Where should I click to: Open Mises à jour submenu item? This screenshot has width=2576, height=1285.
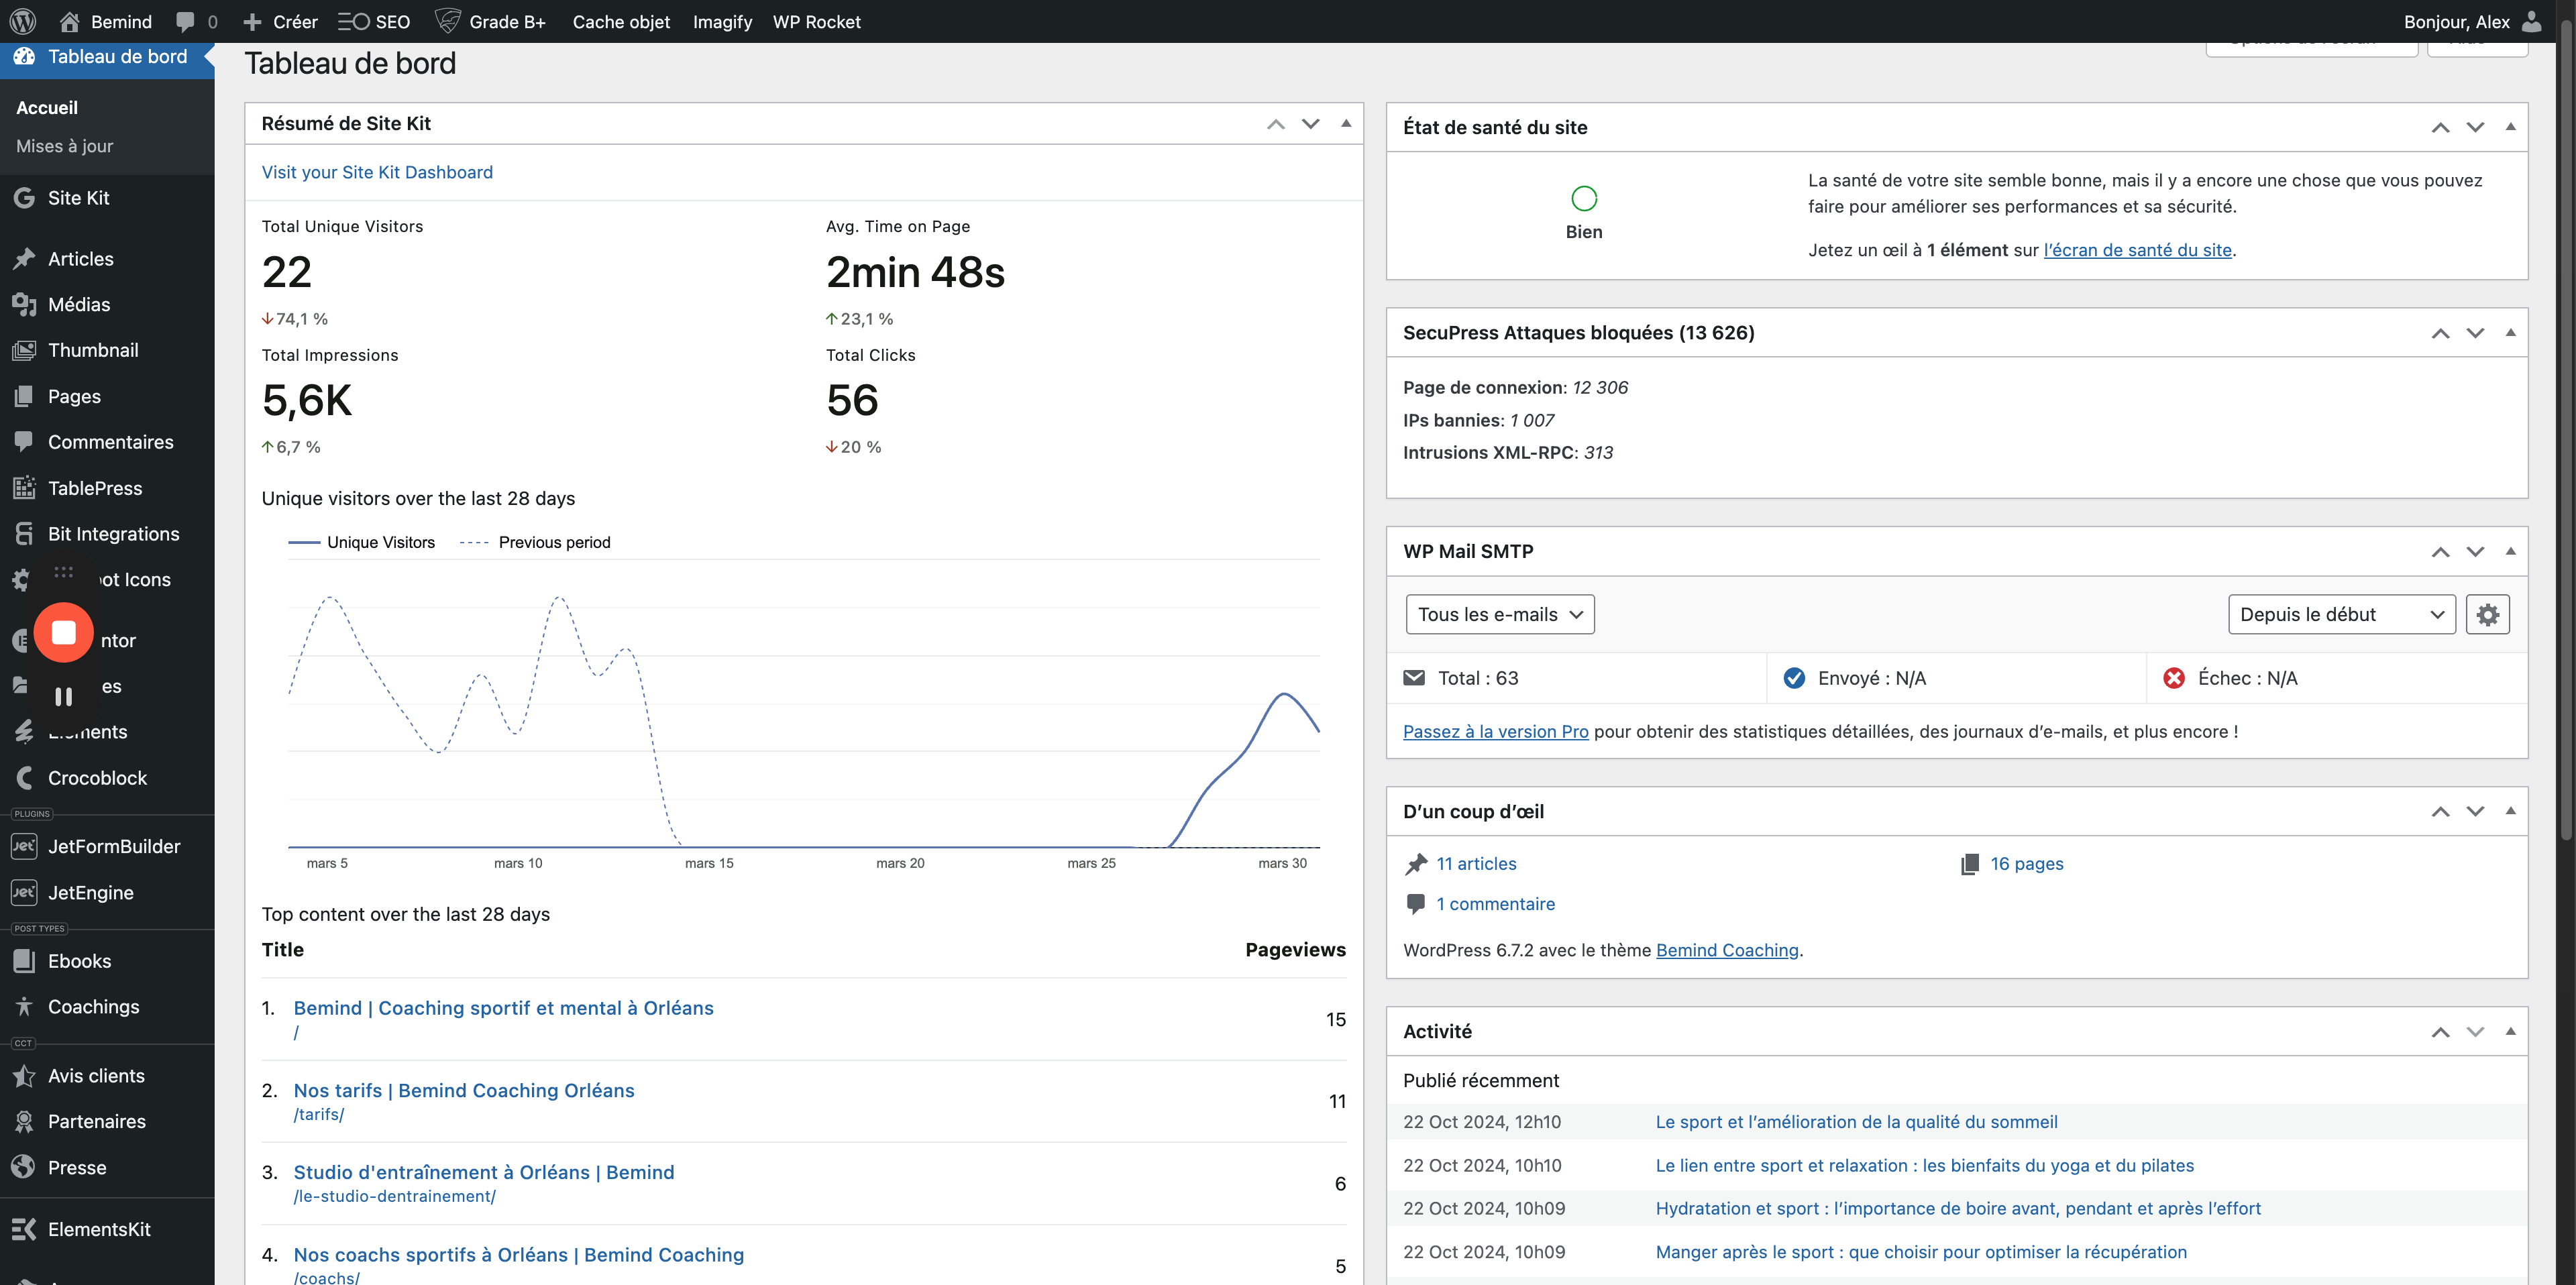pos(64,146)
